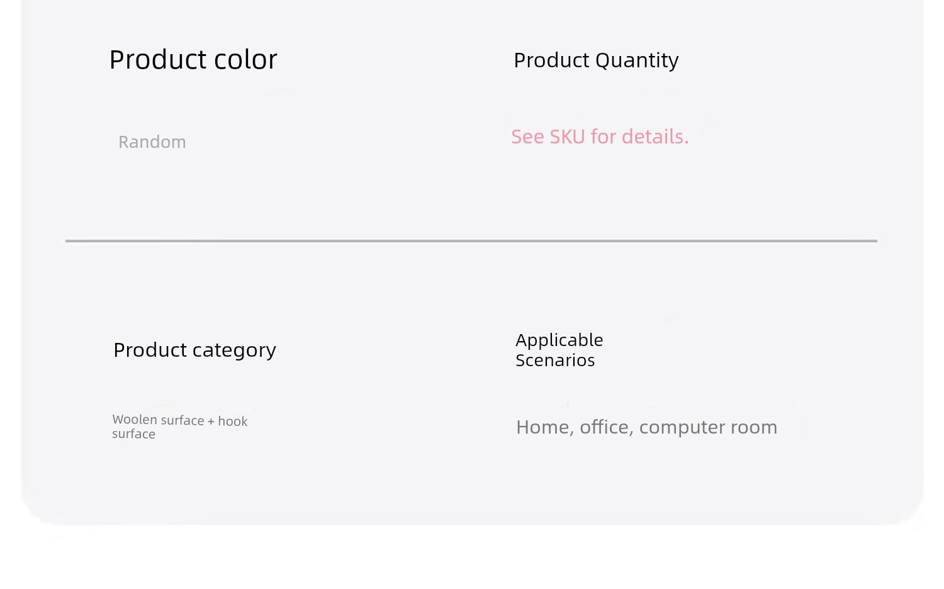Image resolution: width=944 pixels, height=589 pixels.
Task: Select the "Home, office, computer room" text
Action: (x=646, y=427)
